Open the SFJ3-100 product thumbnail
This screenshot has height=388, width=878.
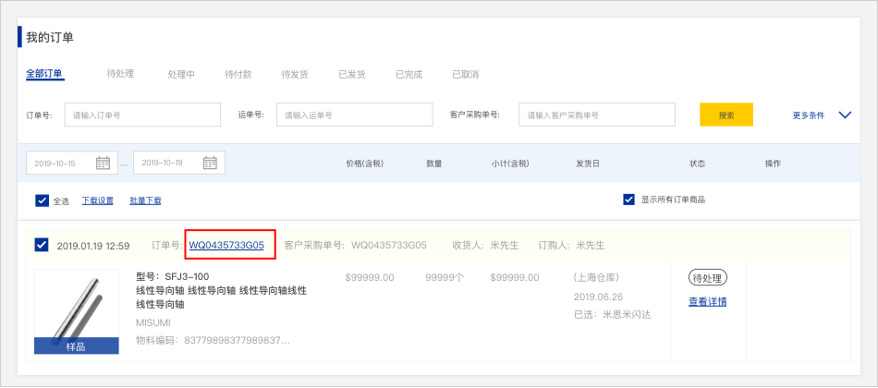pyautogui.click(x=77, y=311)
